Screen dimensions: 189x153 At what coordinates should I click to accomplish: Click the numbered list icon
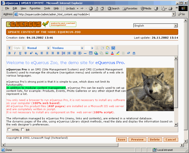pos(64,53)
